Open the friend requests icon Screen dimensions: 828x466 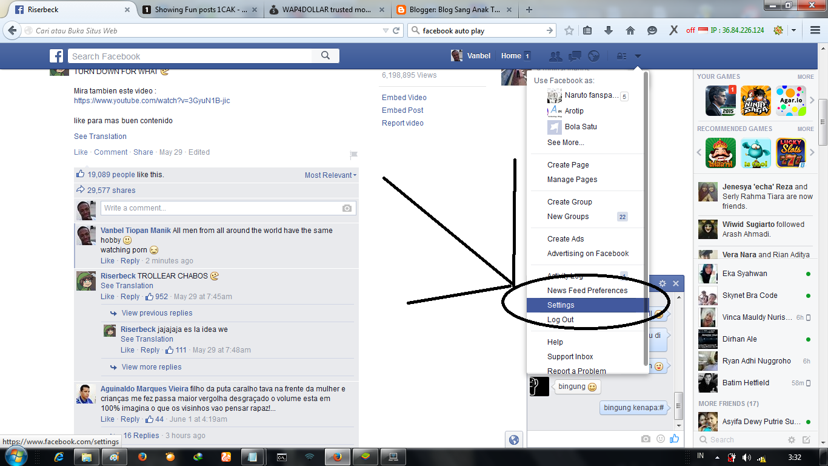pos(555,56)
